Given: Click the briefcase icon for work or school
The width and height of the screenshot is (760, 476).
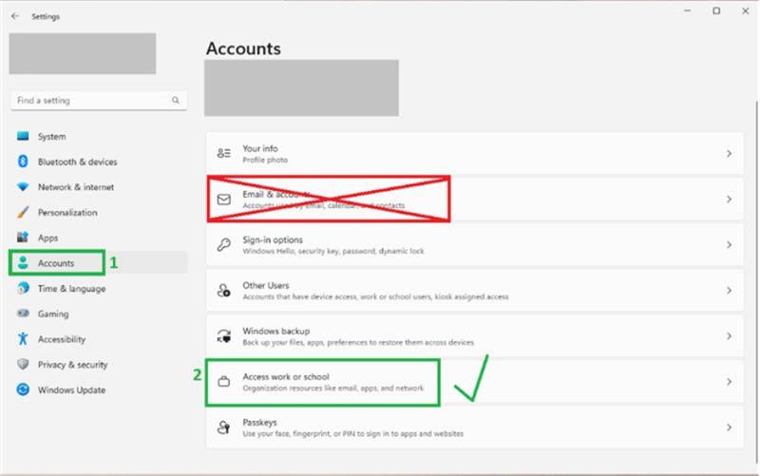Looking at the screenshot, I should [223, 382].
